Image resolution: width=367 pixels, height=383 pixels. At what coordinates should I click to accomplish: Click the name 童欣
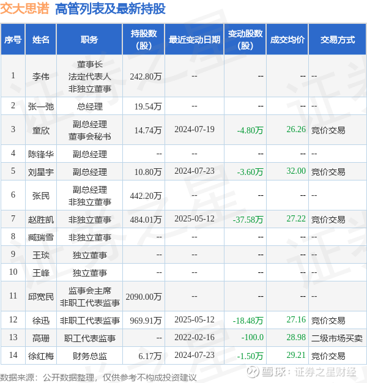coord(41,130)
